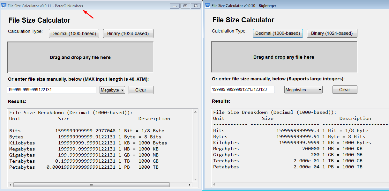Screen dimensions: 389x191
Task: Click the Bytes value 199999999999.9122131
Action: click(87, 137)
